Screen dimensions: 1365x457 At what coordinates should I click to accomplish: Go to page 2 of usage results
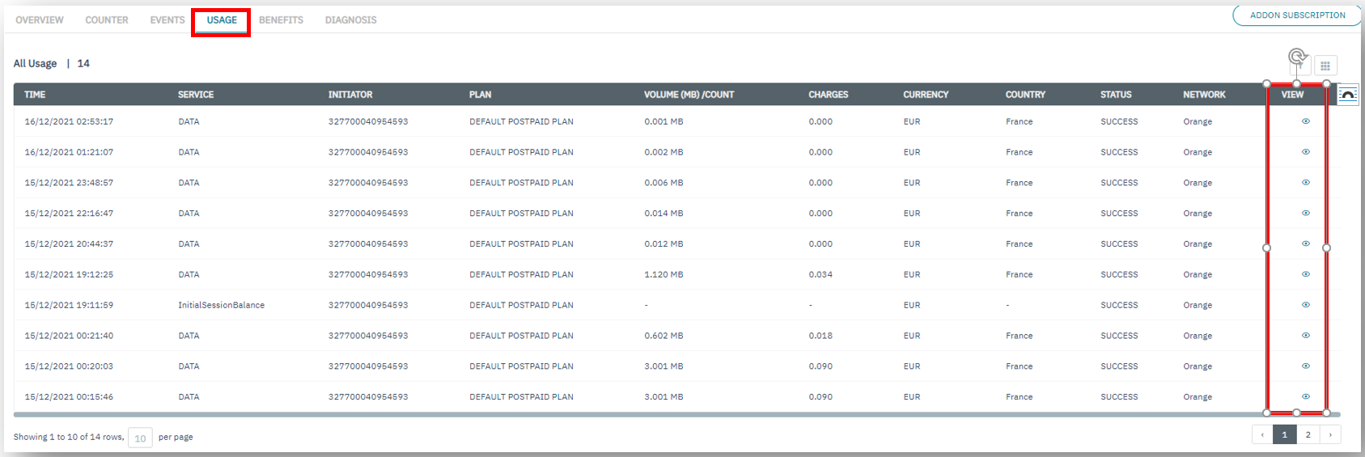pos(1308,435)
